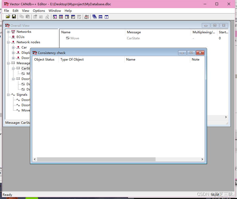Screen dimensions: 237x199
Task: Click the greyed communication matrix toolbar icon
Action: click(79, 17)
